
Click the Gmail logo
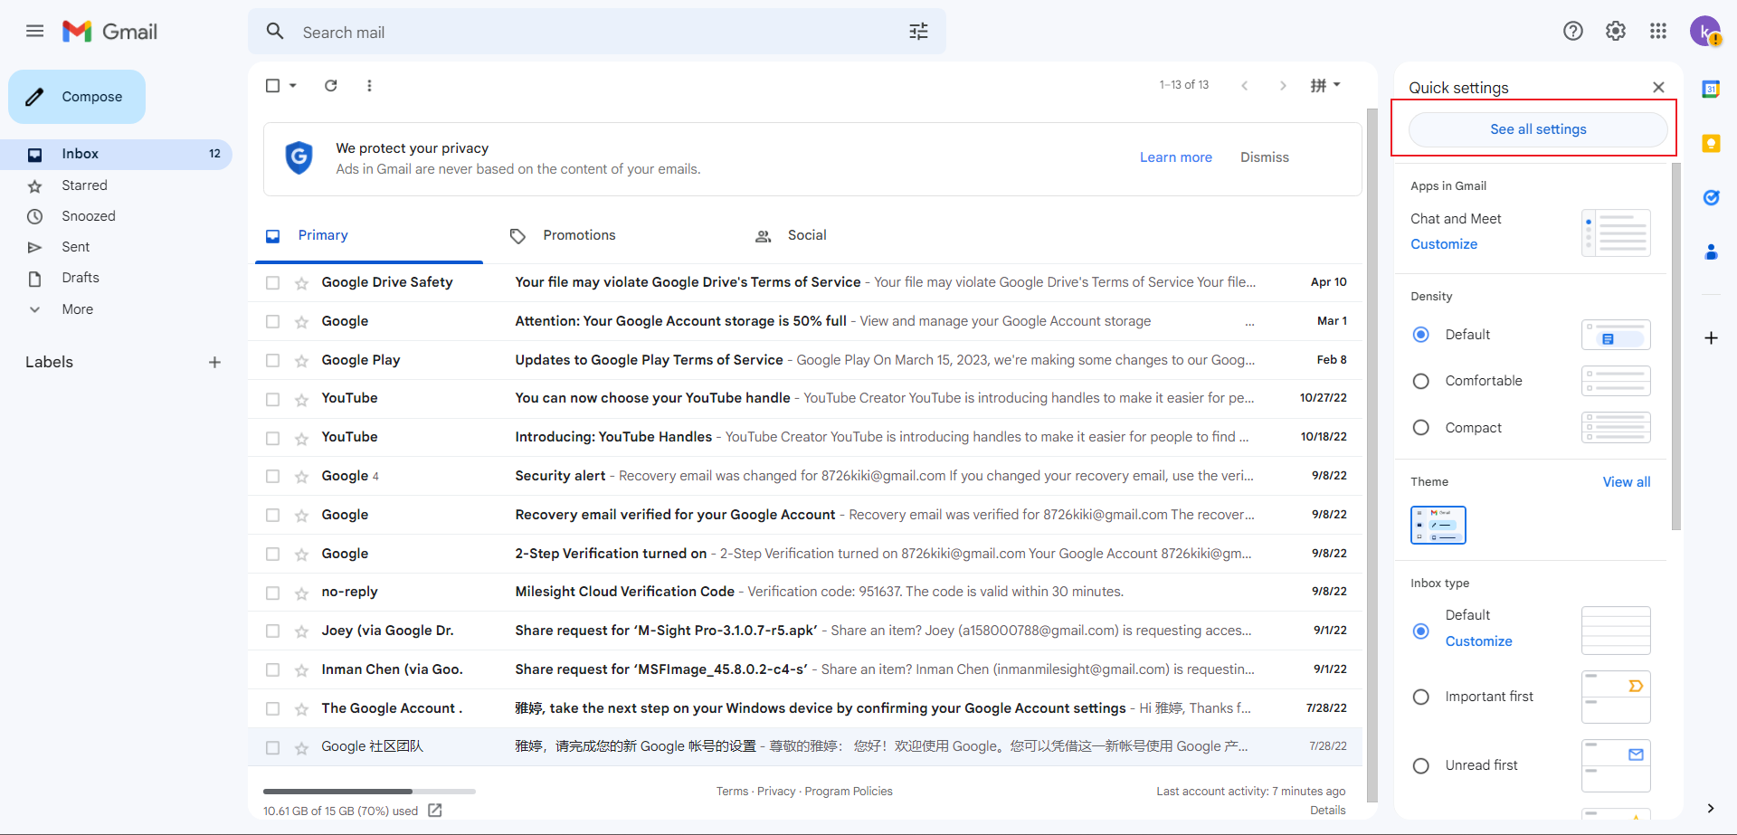pos(110,32)
